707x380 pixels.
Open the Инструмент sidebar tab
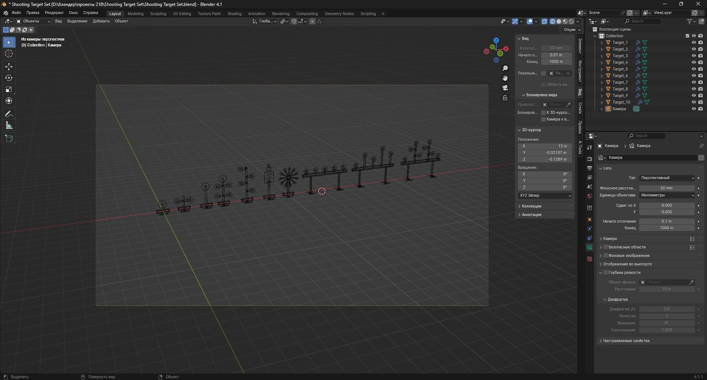(580, 71)
